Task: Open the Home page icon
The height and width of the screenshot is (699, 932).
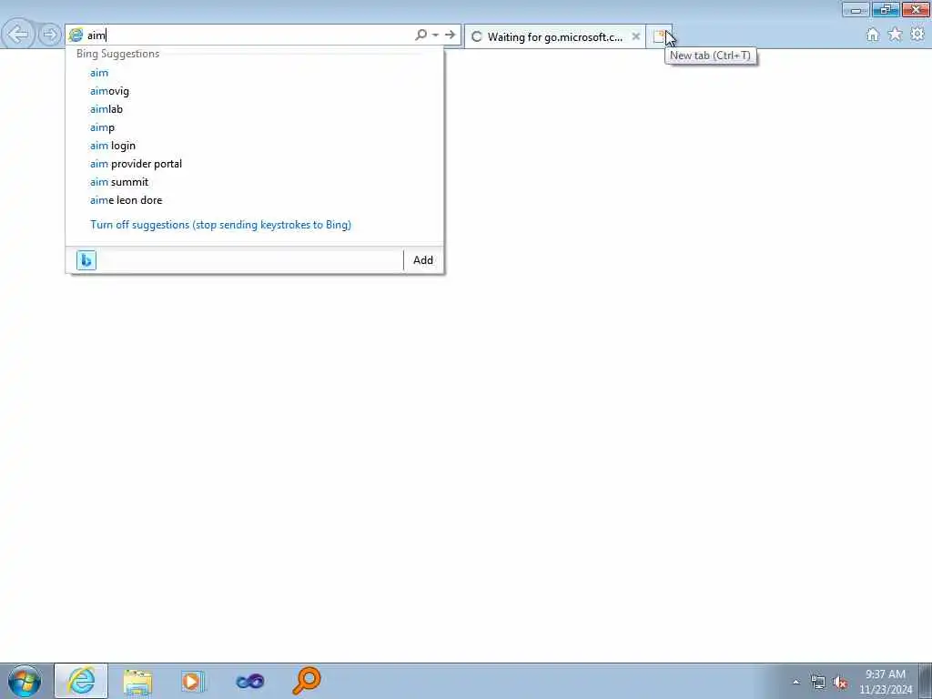Action: point(872,35)
